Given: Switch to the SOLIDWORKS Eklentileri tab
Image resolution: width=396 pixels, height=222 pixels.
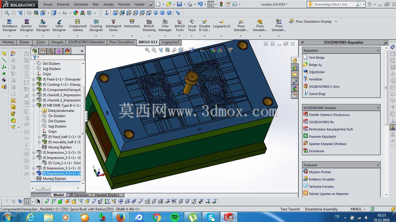Looking at the screenshot, I should 86,42.
